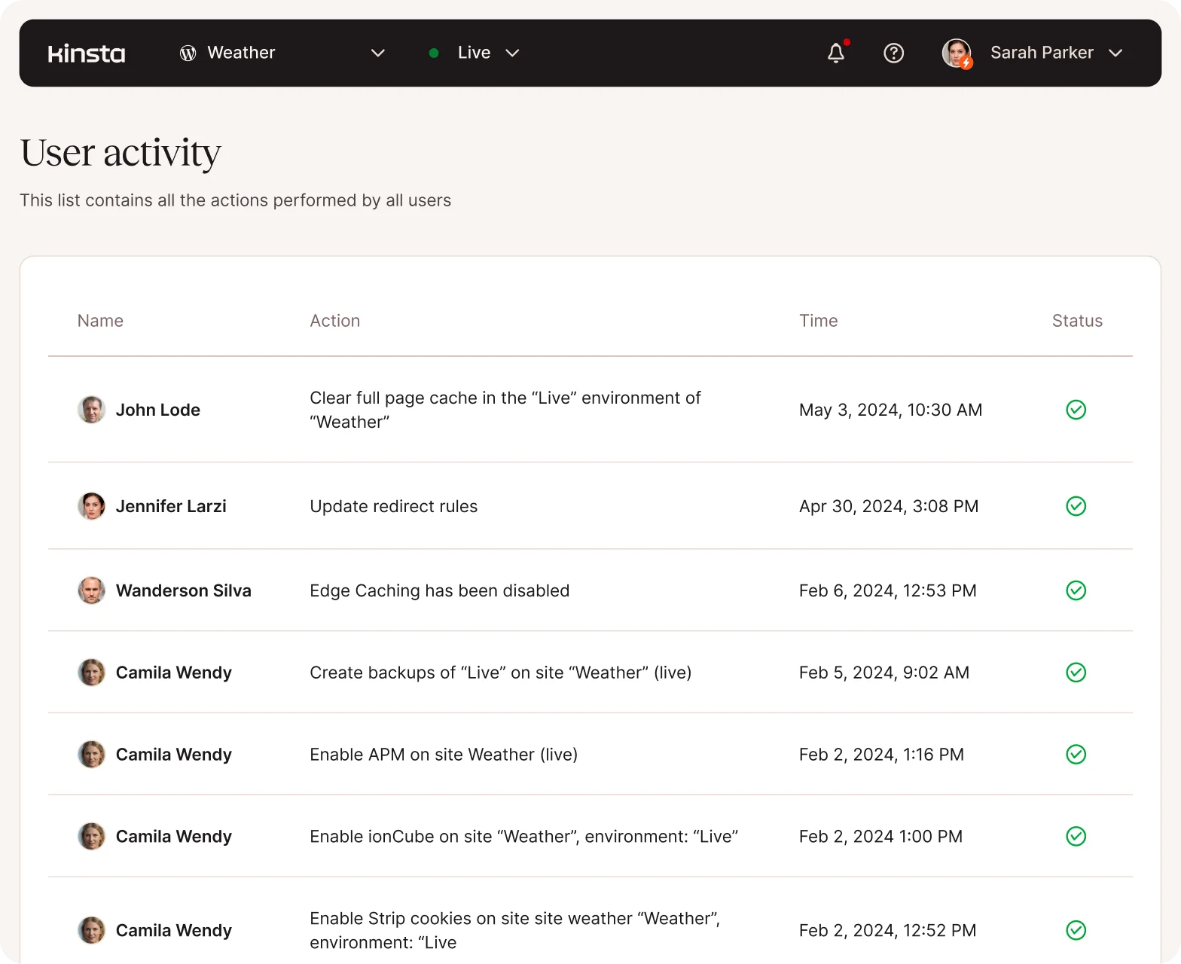Image resolution: width=1181 pixels, height=964 pixels.
Task: Click the Time column header
Action: (x=818, y=321)
